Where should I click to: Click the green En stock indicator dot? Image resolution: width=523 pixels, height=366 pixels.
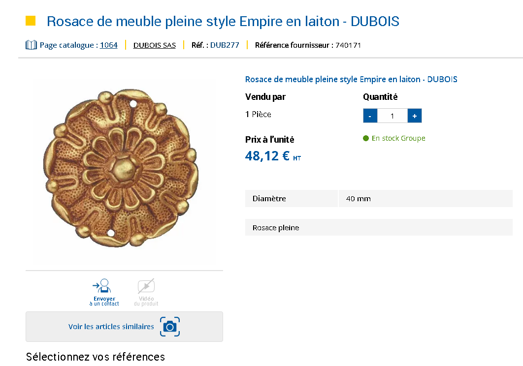[366, 138]
